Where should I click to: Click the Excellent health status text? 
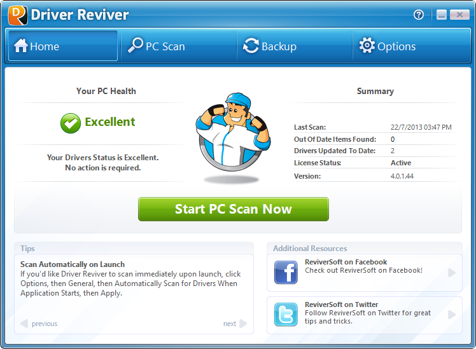(110, 122)
